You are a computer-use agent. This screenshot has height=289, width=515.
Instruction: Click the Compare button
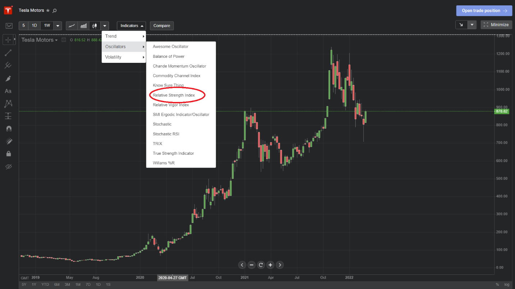pyautogui.click(x=162, y=26)
